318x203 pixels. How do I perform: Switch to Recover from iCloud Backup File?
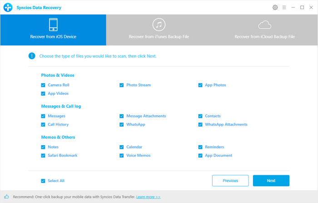pos(265,30)
